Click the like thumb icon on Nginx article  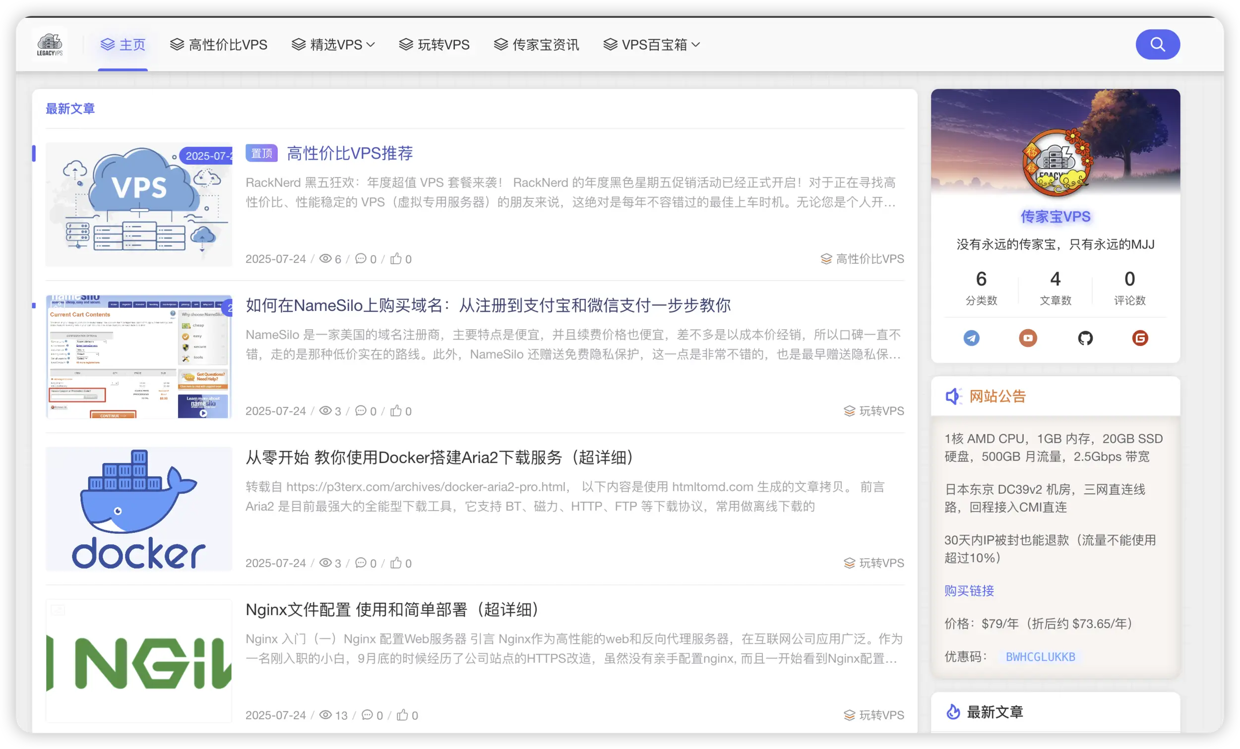click(402, 714)
